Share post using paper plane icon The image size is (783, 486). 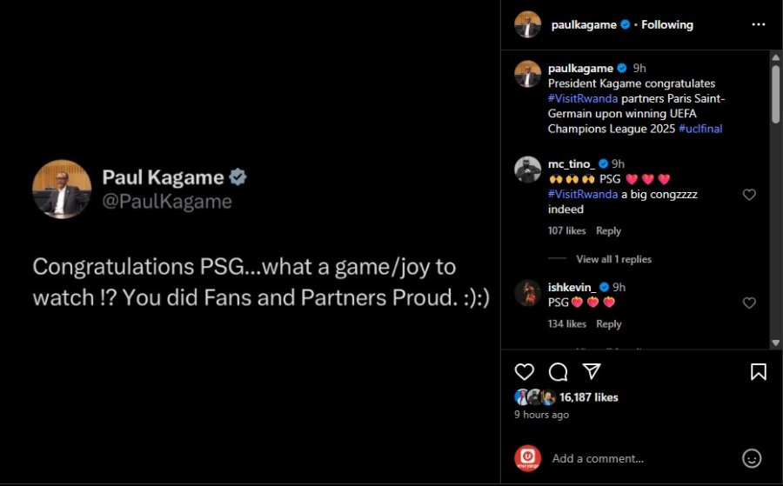coord(592,371)
